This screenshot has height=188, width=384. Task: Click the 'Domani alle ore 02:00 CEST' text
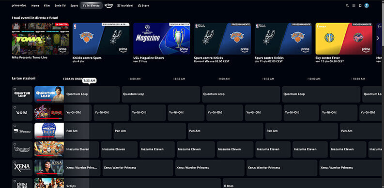click(212, 61)
